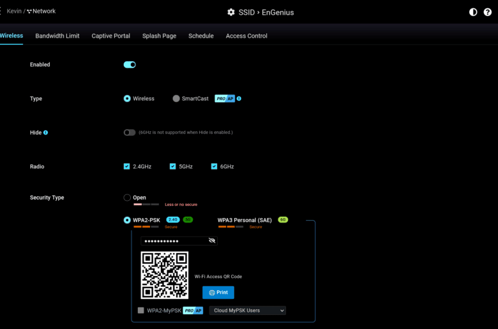Select the SmartCast type radio button
The height and width of the screenshot is (329, 498).
[176, 99]
